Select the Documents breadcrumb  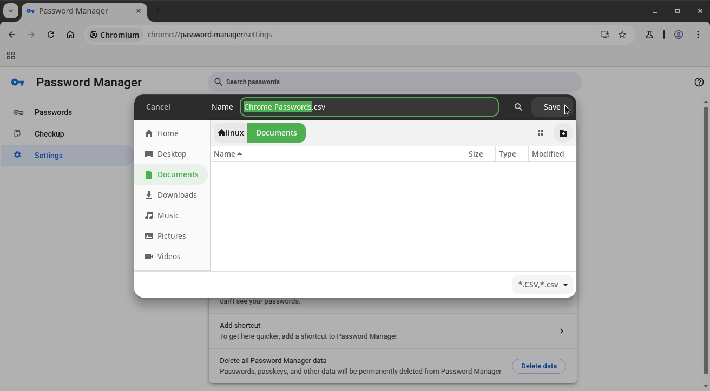tap(277, 133)
